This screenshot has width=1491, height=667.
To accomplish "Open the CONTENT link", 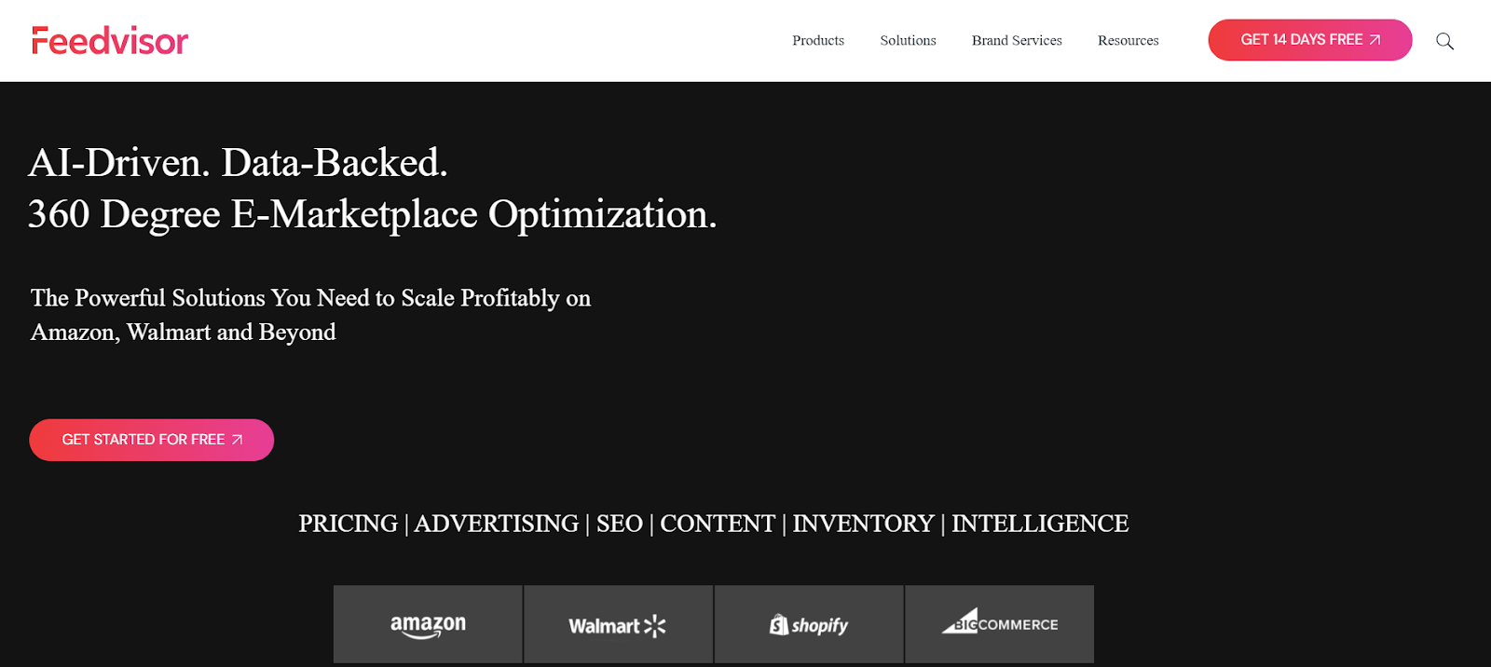I will click(718, 524).
